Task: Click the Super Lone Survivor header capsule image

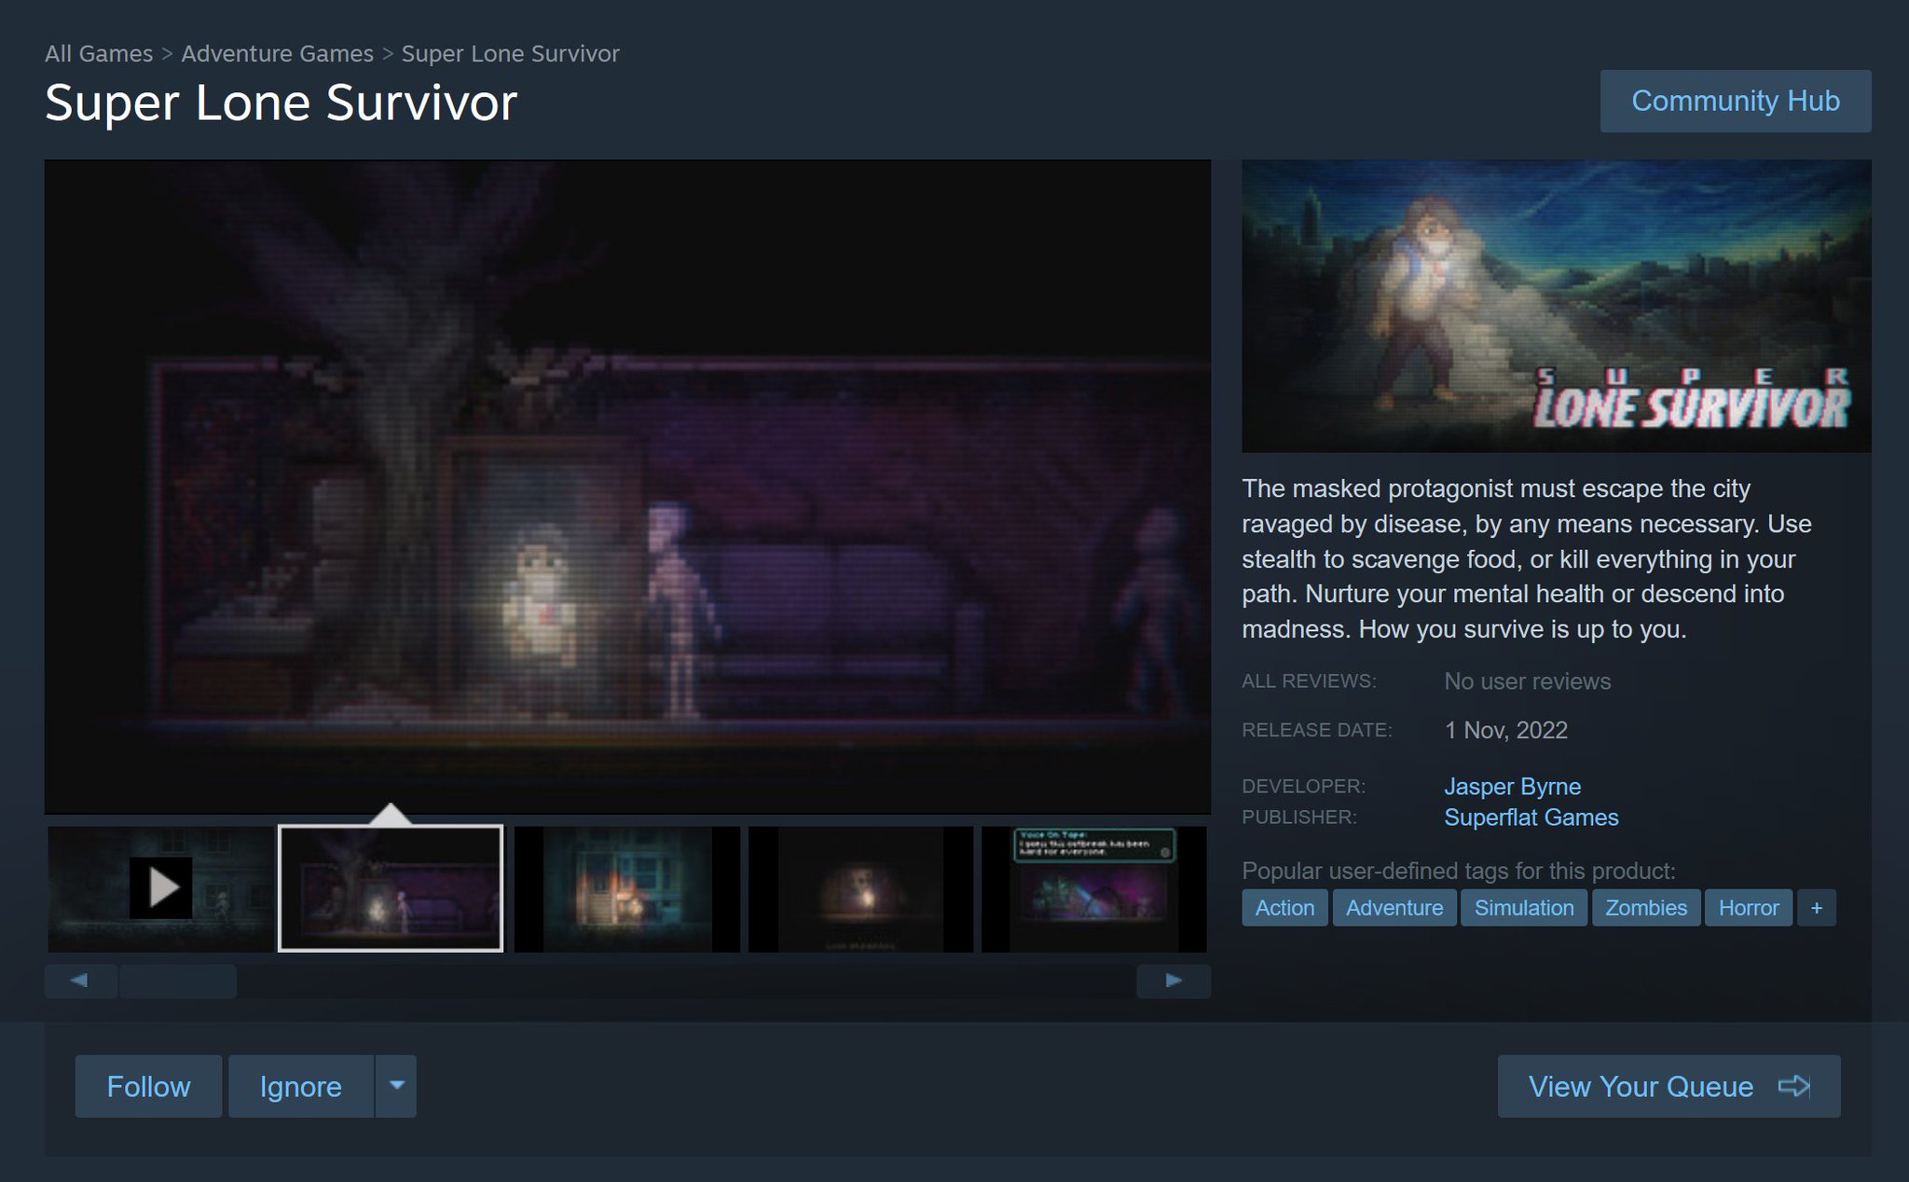Action: (1556, 307)
